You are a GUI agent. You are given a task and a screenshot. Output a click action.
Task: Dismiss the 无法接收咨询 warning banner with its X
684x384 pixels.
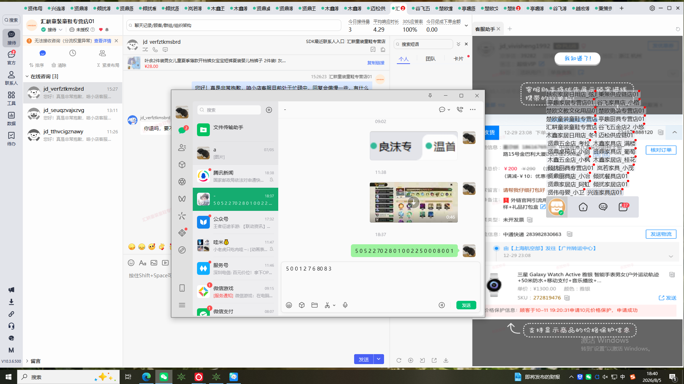point(116,41)
